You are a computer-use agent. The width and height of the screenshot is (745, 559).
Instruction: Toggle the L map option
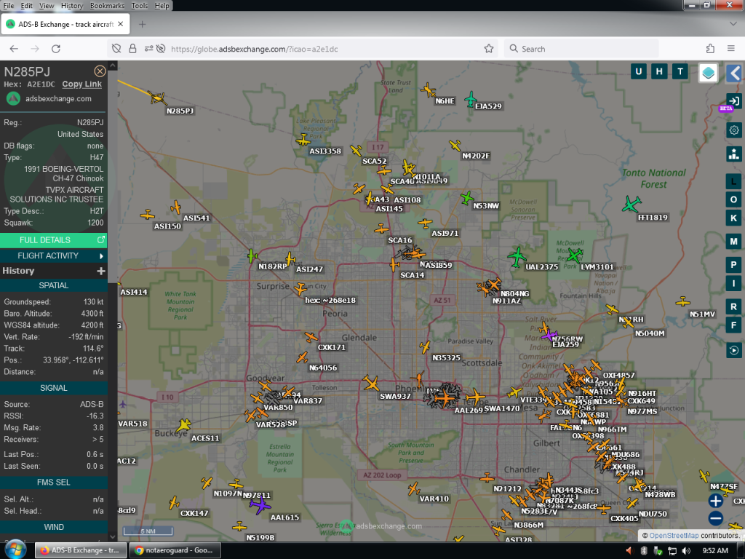733,182
